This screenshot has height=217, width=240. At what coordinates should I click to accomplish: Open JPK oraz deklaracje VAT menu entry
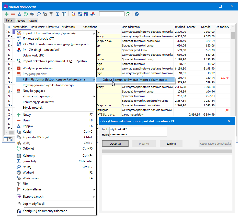56,39
